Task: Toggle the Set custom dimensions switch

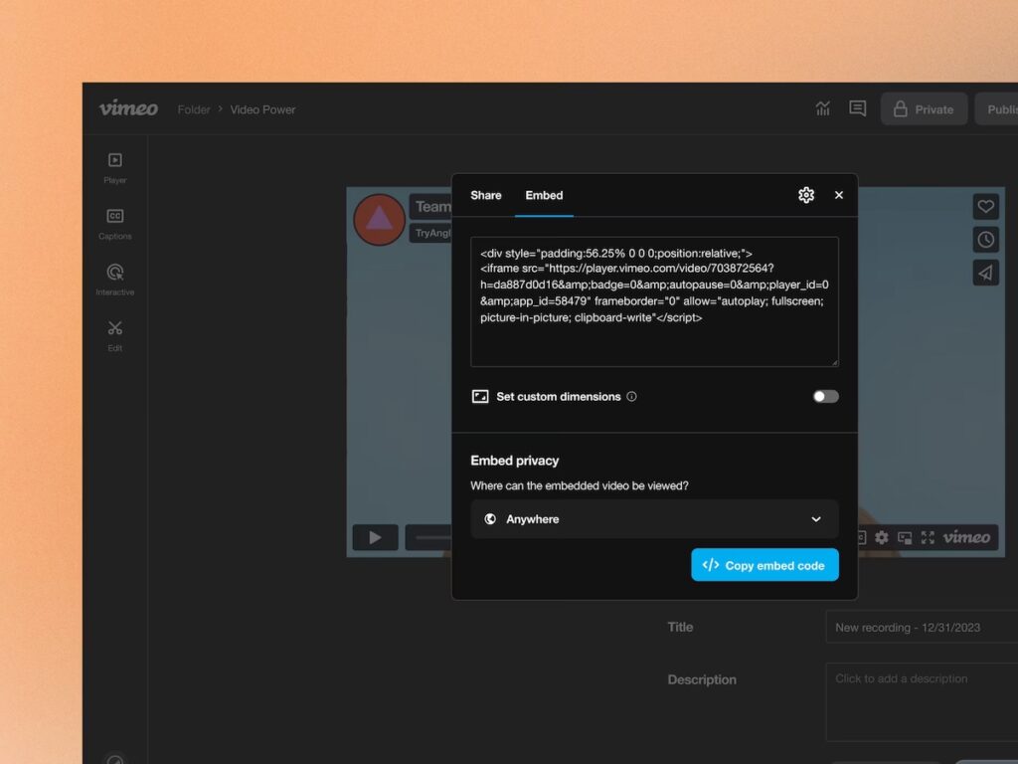Action: click(x=824, y=396)
